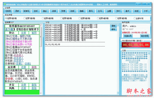Image resolution: width=154 pixels, height=98 pixels.
Task: Click the green heart app icon in title bar
Action: pyautogui.click(x=5, y=4)
